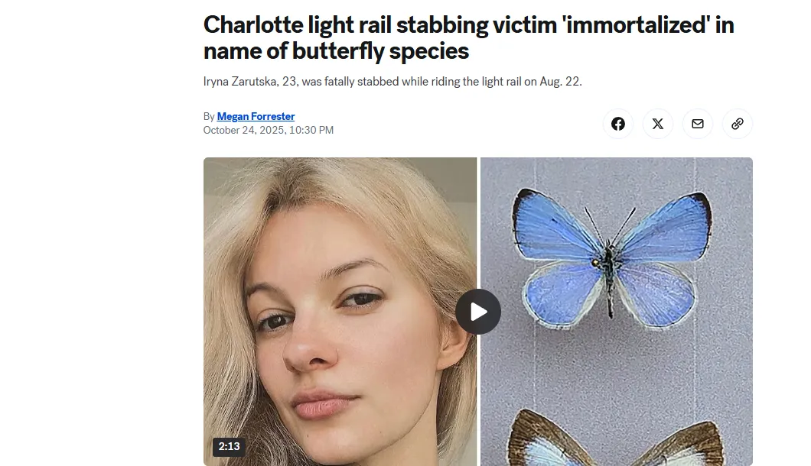811x466 pixels.
Task: Click the 10:30 PM timestamp
Action: tap(311, 130)
